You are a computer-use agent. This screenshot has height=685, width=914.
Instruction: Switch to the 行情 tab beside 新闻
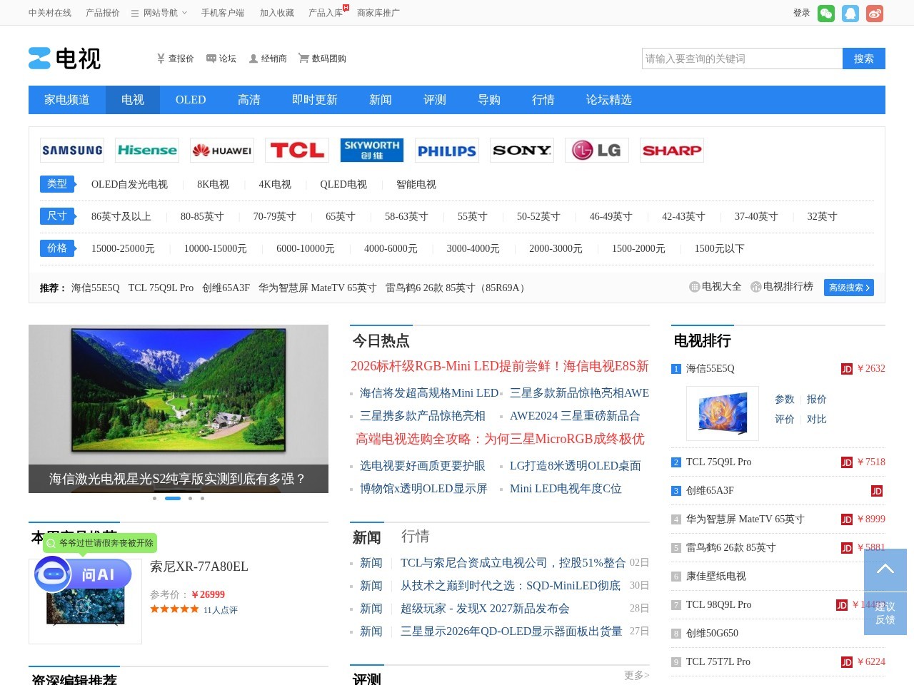coord(416,537)
